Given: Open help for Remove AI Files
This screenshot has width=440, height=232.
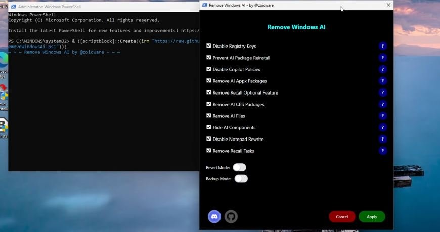Looking at the screenshot, I should pyautogui.click(x=383, y=116).
